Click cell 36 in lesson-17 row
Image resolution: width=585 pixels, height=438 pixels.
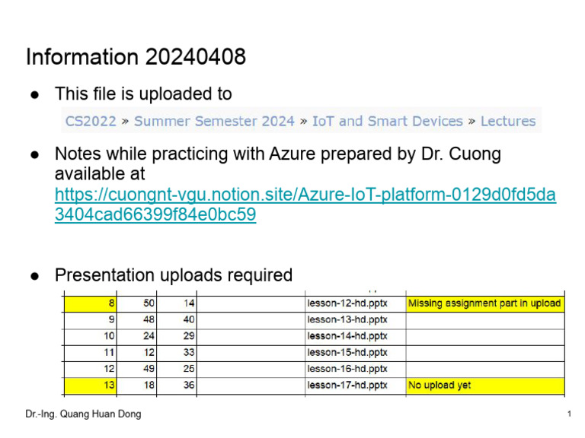pyautogui.click(x=177, y=386)
